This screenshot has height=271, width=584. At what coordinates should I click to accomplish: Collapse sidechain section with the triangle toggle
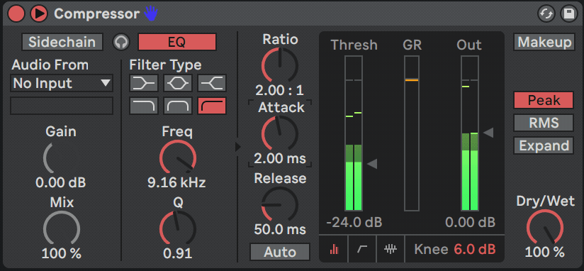pos(238,147)
